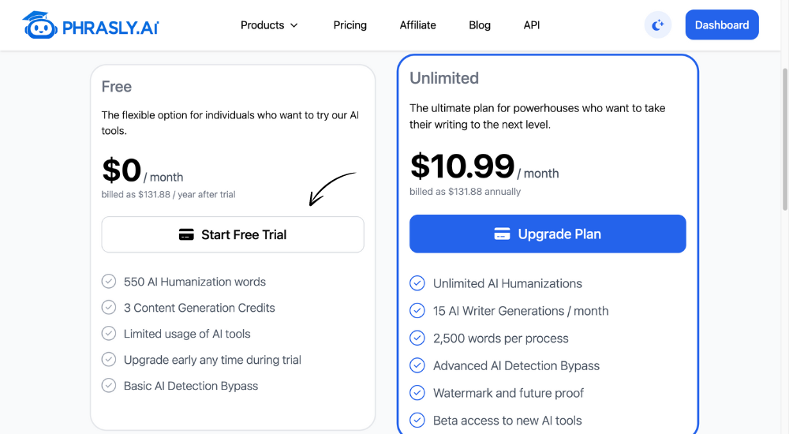Click the card icon in Upgrade Plan

tap(502, 234)
